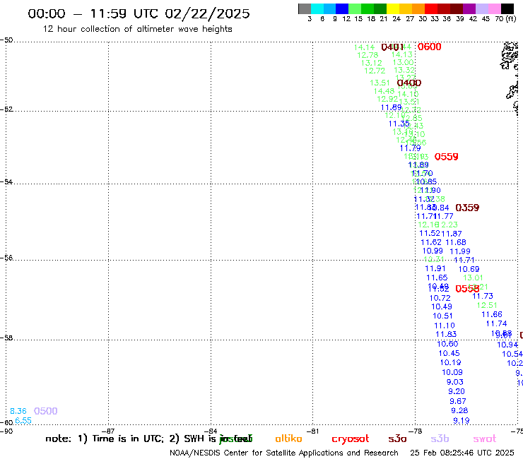The image size is (523, 459).
Task: Click the black swatch at the legend end
Action: tap(507, 8)
